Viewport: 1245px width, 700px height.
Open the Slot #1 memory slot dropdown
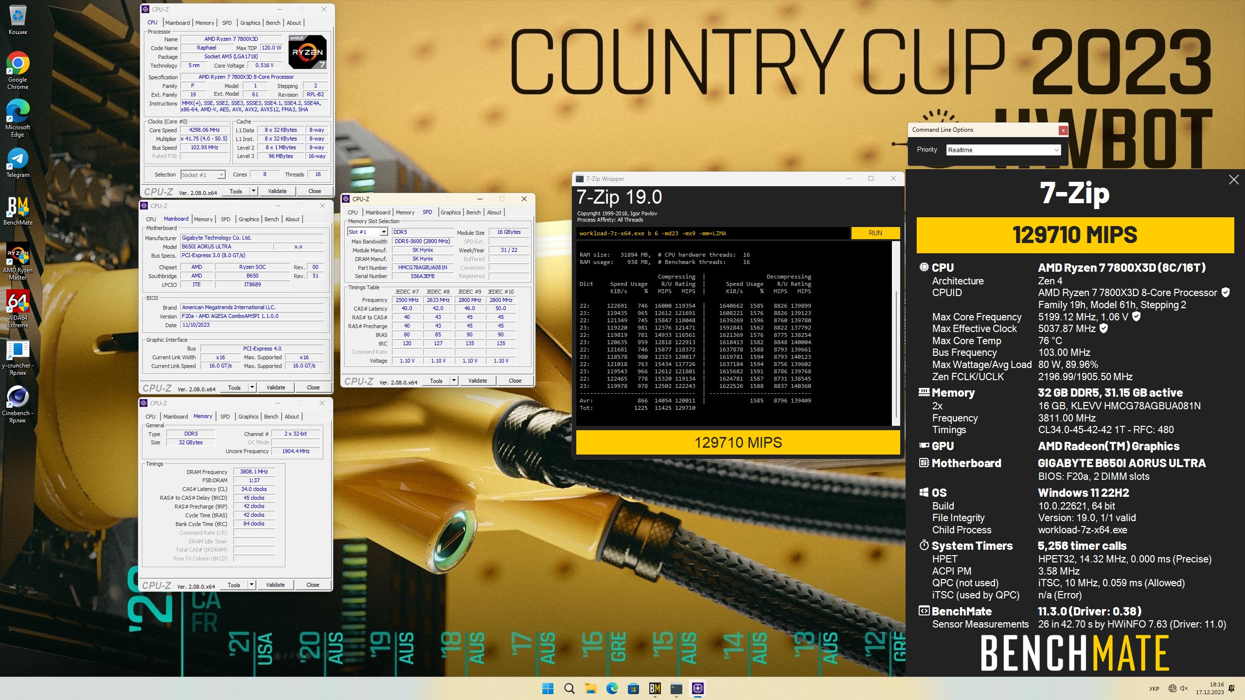[x=367, y=232]
